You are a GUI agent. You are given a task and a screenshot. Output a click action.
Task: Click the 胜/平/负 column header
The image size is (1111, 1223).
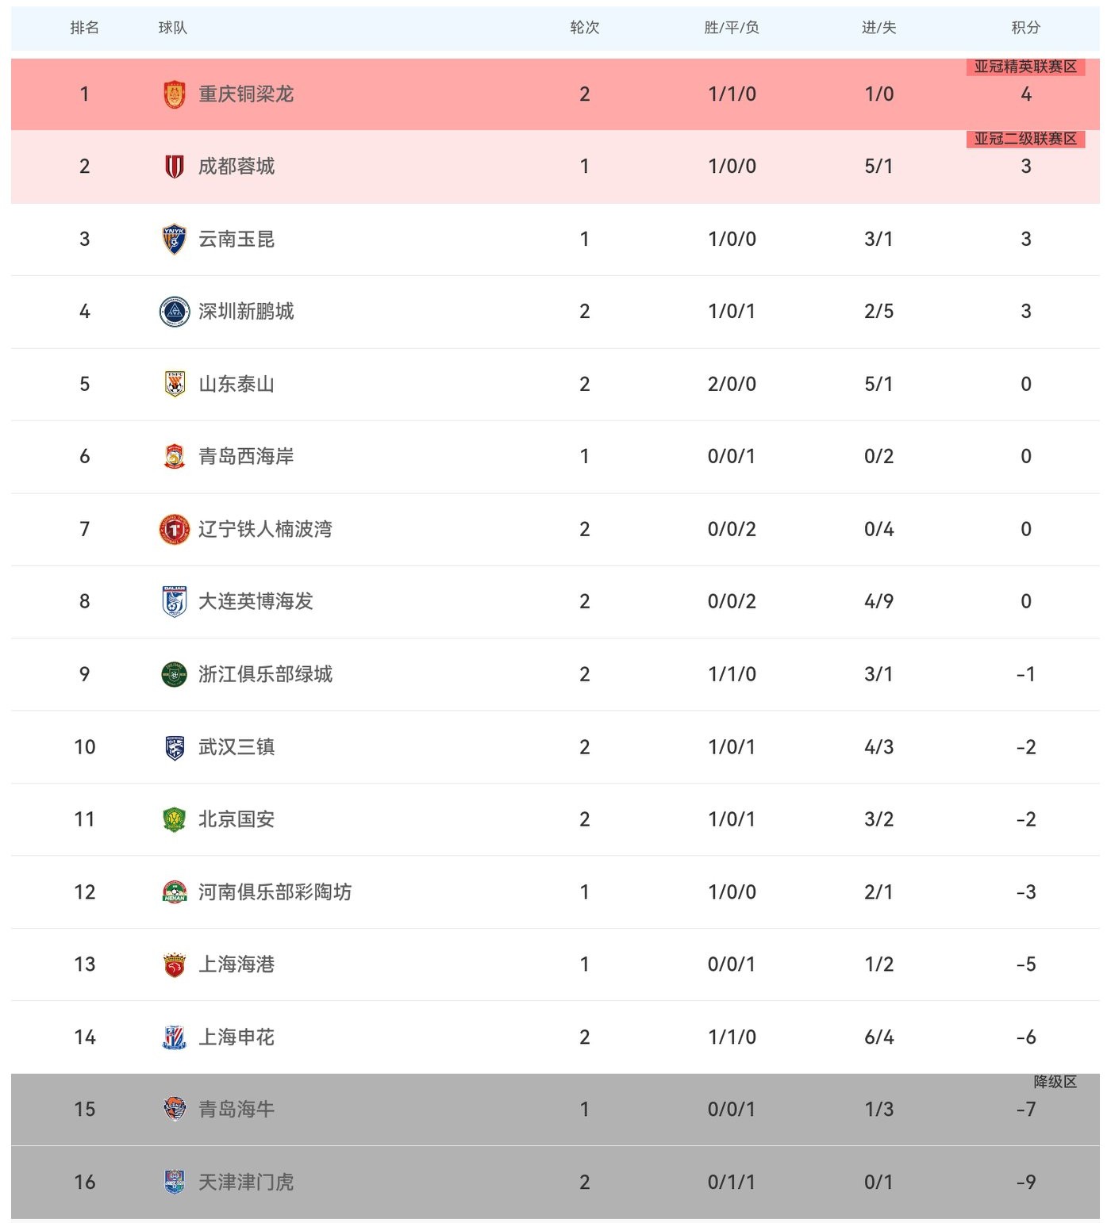(x=731, y=28)
